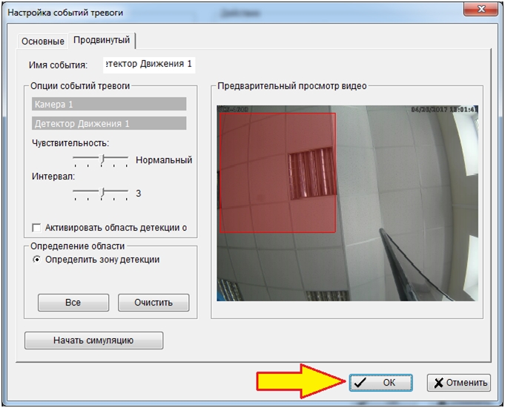This screenshot has width=505, height=408.
Task: Click the Чувствительность slider handle
Action: click(104, 159)
